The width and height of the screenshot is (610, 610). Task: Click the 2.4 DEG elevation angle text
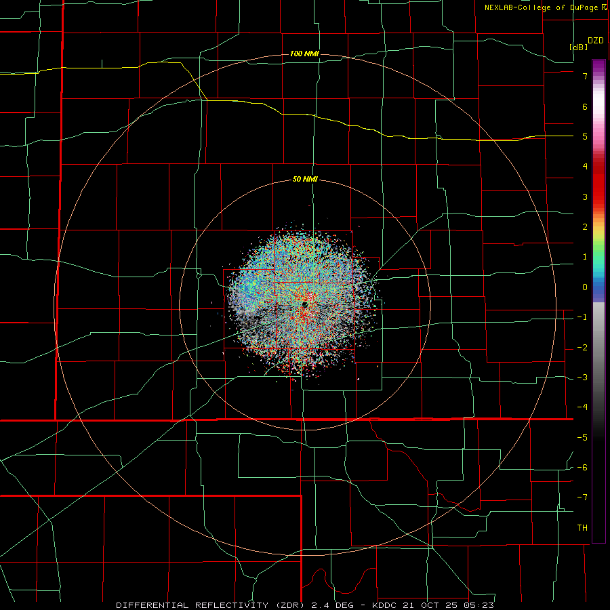pyautogui.click(x=333, y=605)
